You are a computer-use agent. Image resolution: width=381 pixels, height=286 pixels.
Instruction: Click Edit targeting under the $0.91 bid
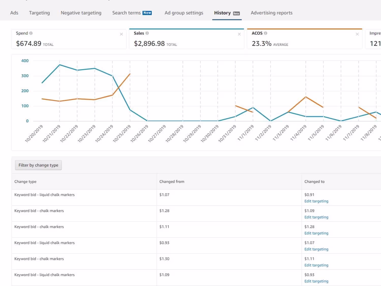tap(316, 201)
